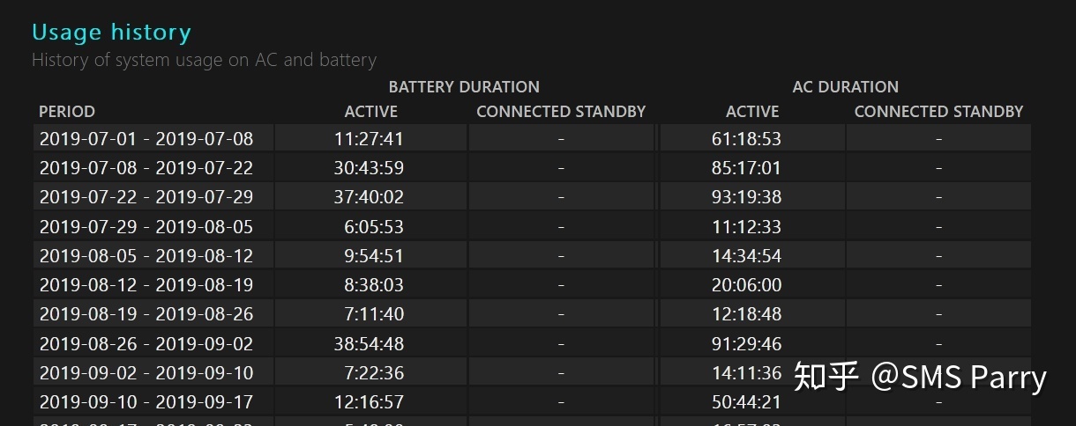The width and height of the screenshot is (1076, 426).
Task: Select the period 2019-09-10 - 2019-09-17 cell
Action: click(x=146, y=402)
